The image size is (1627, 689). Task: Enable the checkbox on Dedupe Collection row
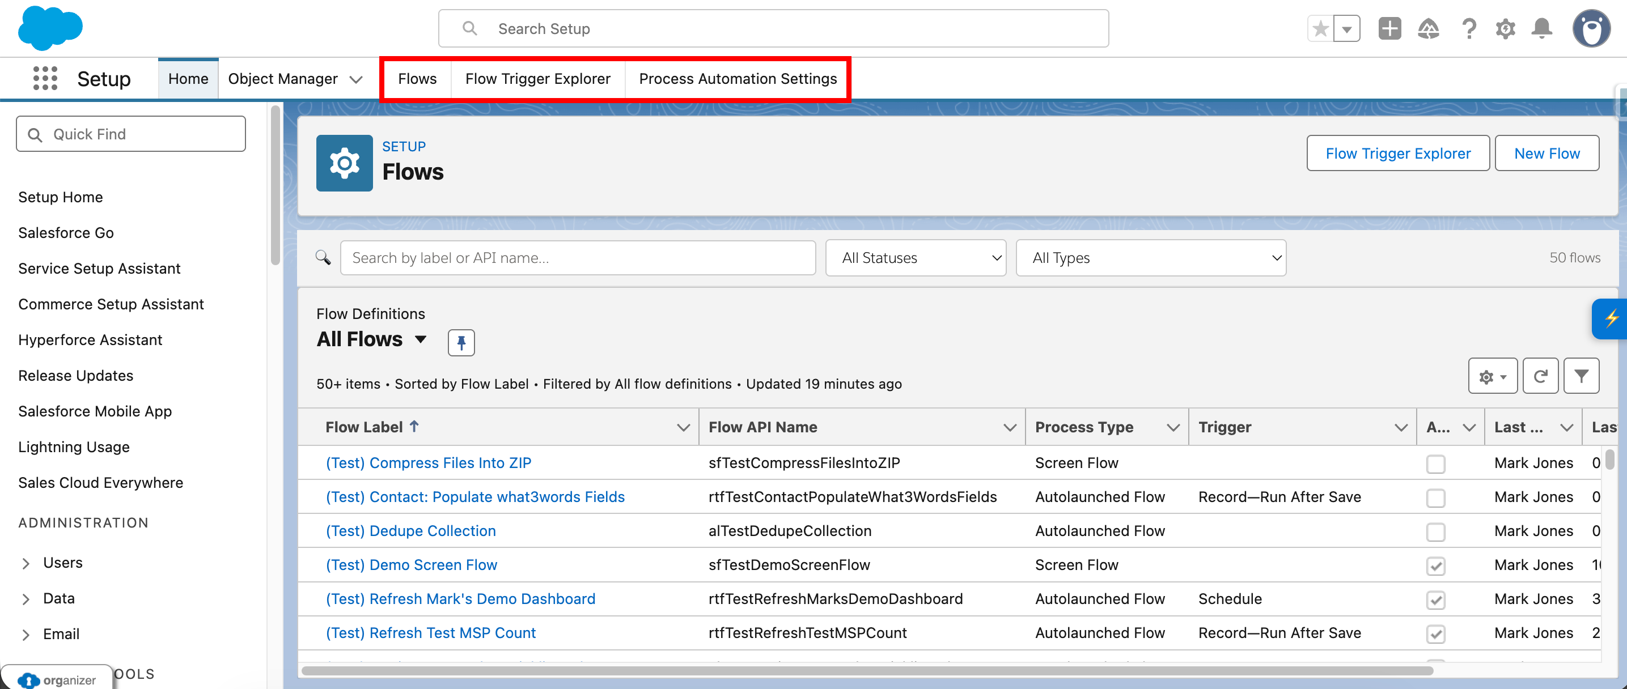click(x=1437, y=533)
